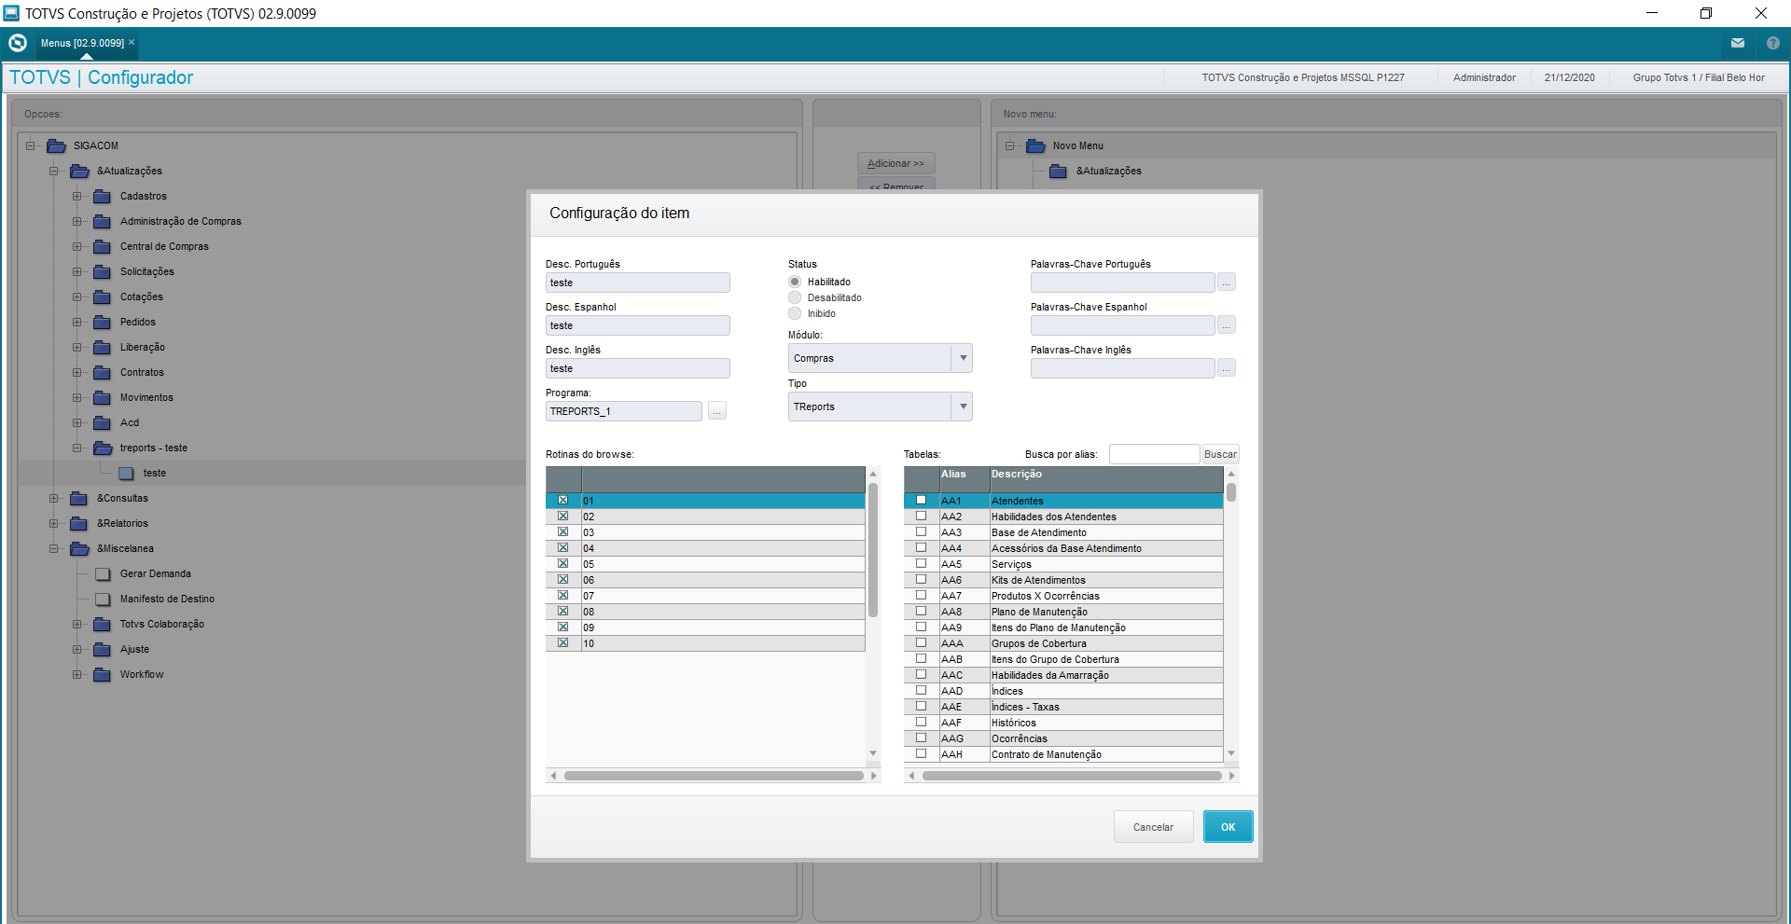This screenshot has height=924, width=1791.
Task: Close the Menus [02.9.0099] tab
Action: coord(132,42)
